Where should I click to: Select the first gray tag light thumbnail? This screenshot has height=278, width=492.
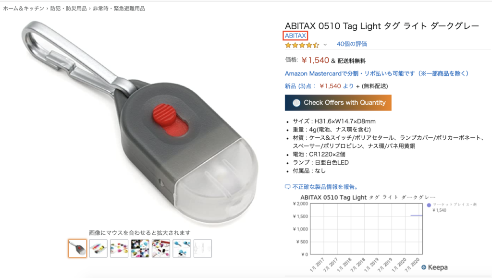(77, 248)
